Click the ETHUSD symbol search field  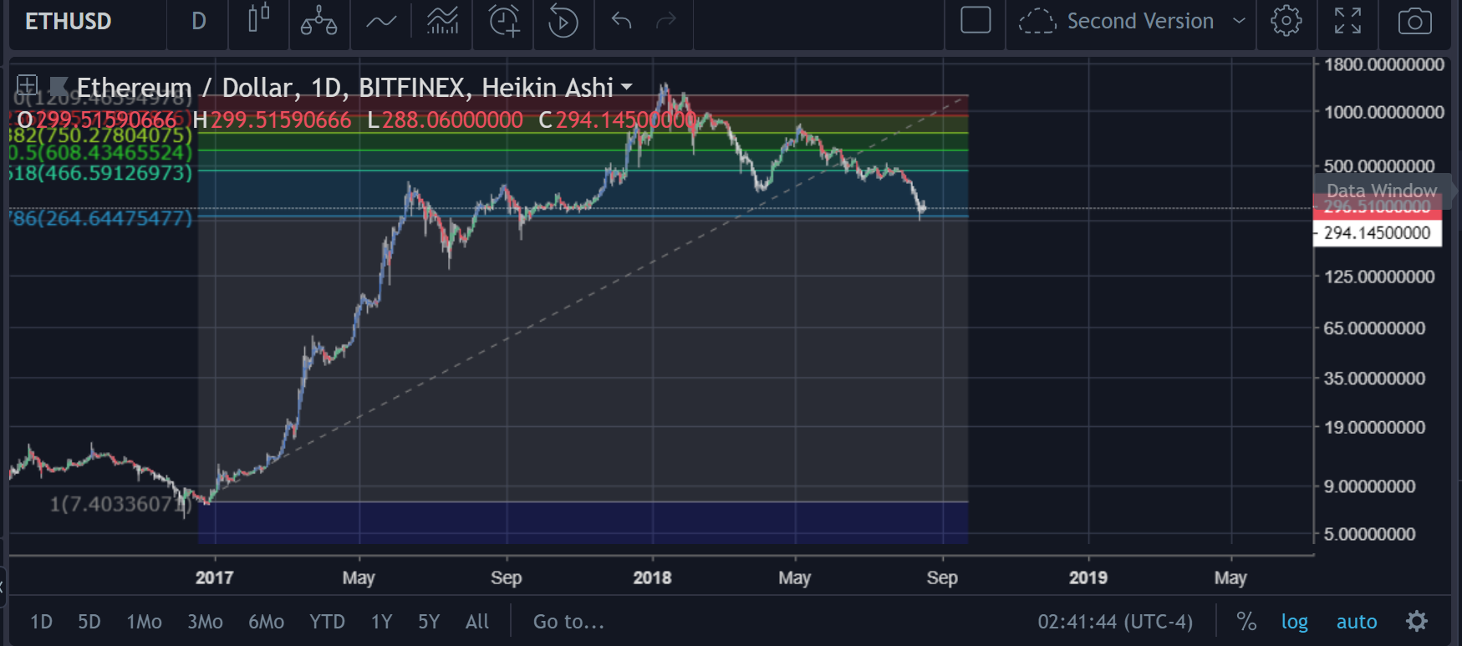[69, 21]
